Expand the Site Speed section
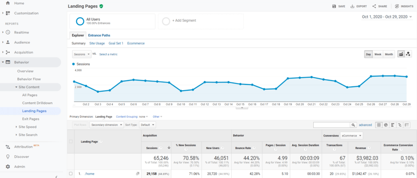This screenshot has width=417, height=178. point(16,127)
